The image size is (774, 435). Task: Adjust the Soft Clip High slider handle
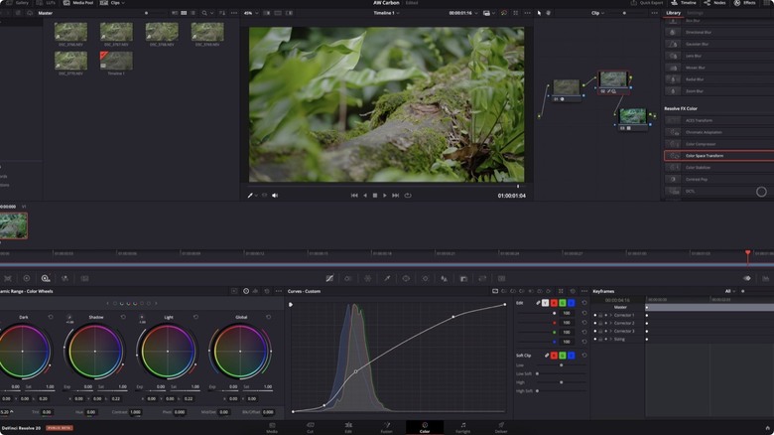point(562,382)
